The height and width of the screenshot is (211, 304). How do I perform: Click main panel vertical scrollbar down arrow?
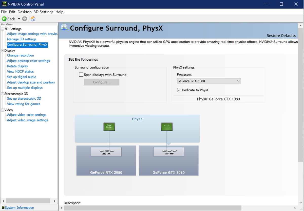click(x=300, y=202)
